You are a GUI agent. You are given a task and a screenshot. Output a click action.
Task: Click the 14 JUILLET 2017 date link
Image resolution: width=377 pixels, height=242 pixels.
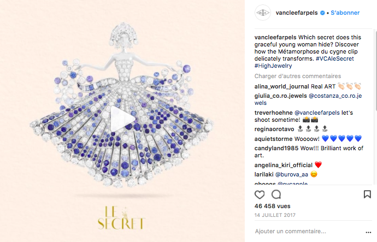[x=275, y=215]
